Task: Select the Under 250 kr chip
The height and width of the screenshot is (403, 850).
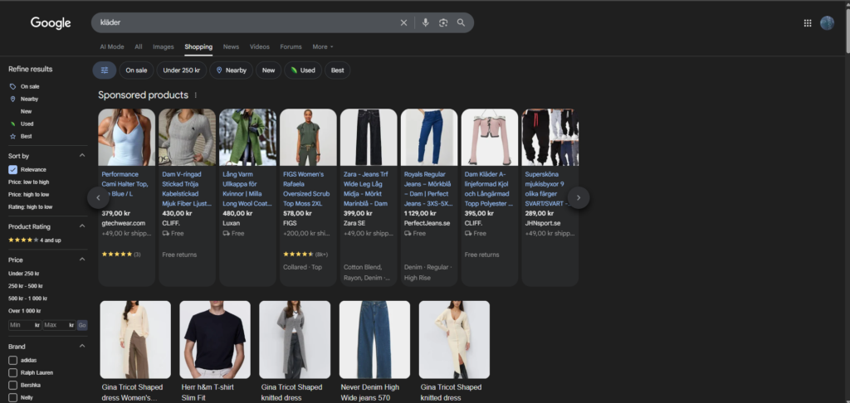Action: [181, 70]
